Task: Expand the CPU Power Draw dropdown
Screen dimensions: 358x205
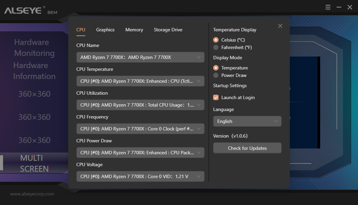Action: tap(140, 153)
